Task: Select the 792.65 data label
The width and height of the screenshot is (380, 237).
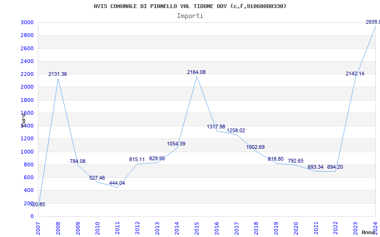Action: coord(295,161)
